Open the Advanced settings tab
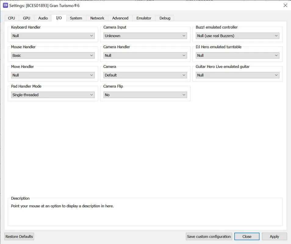291x244 pixels. (120, 18)
